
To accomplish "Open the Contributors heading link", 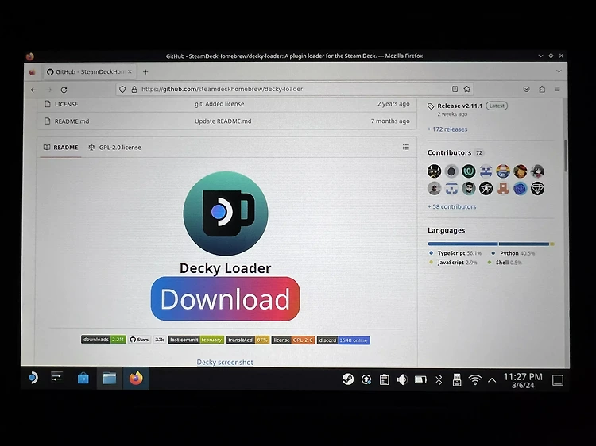I will point(449,152).
